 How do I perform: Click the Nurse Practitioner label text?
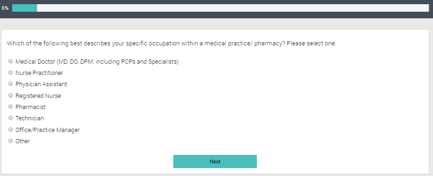pos(39,73)
